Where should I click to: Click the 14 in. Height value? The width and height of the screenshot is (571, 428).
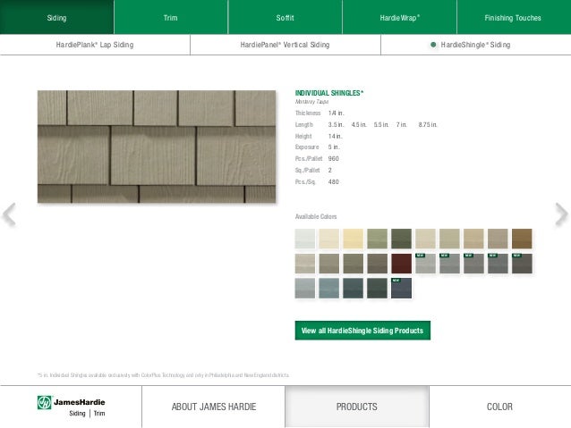pos(335,137)
